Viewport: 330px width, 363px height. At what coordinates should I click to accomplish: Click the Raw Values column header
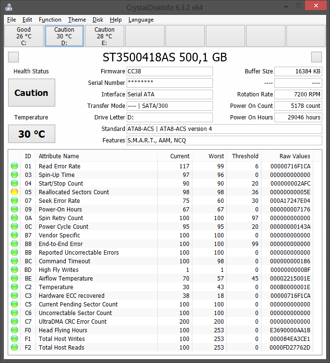287,156
